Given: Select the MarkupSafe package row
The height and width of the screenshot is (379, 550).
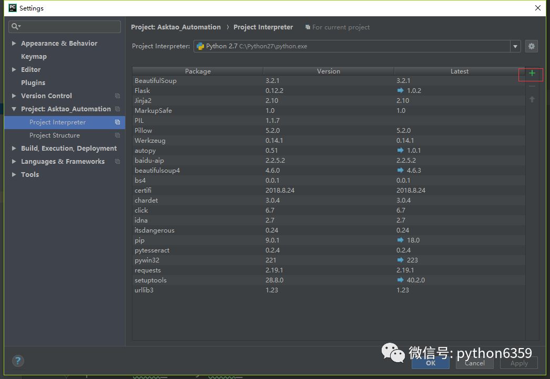Looking at the screenshot, I should pos(329,110).
